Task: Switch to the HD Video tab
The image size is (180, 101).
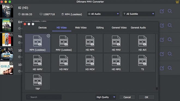Action: pyautogui.click(x=62, y=27)
